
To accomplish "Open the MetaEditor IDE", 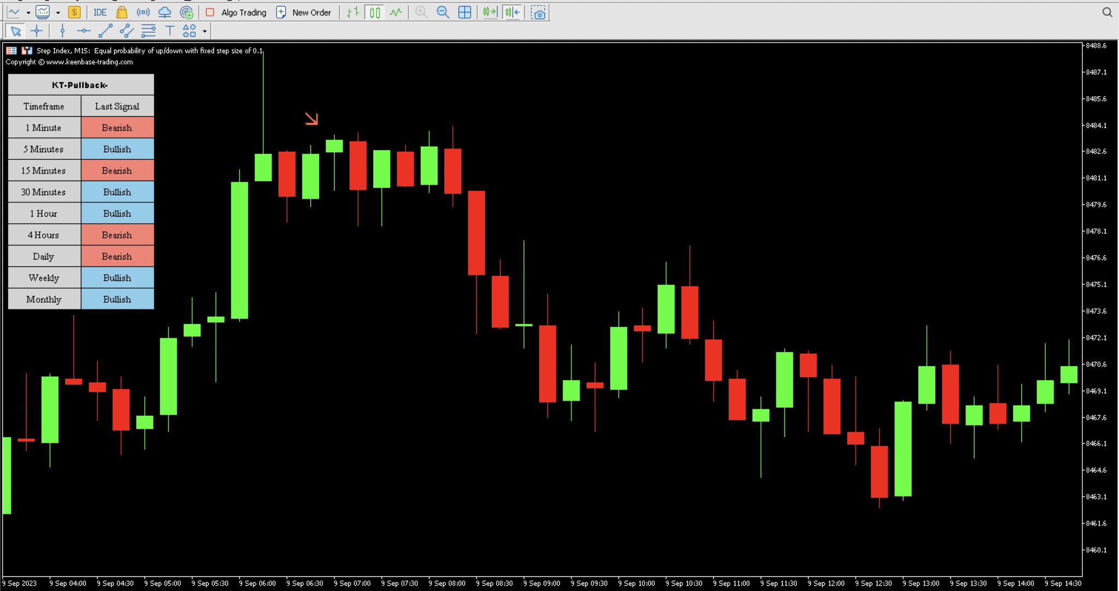I will [x=99, y=12].
